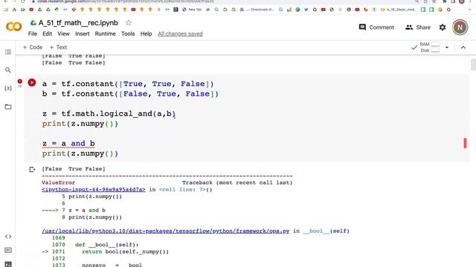The image size is (476, 267).
Task: Open the New Tab bookmark
Action: (x=192, y=10)
